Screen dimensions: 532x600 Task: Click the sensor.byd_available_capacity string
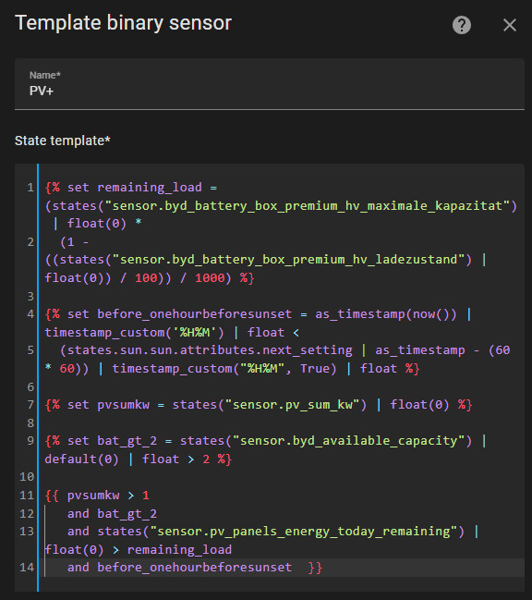(348, 441)
